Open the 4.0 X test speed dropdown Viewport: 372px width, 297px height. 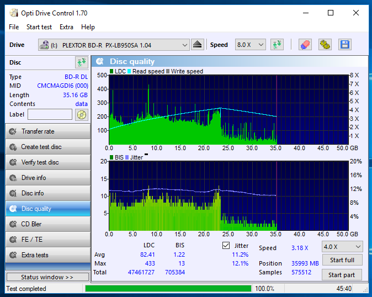pos(342,247)
